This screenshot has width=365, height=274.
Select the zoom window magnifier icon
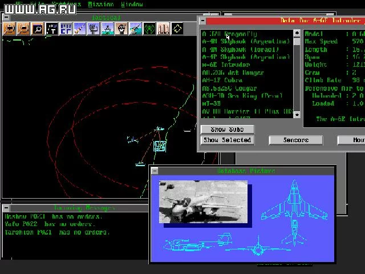point(38,29)
